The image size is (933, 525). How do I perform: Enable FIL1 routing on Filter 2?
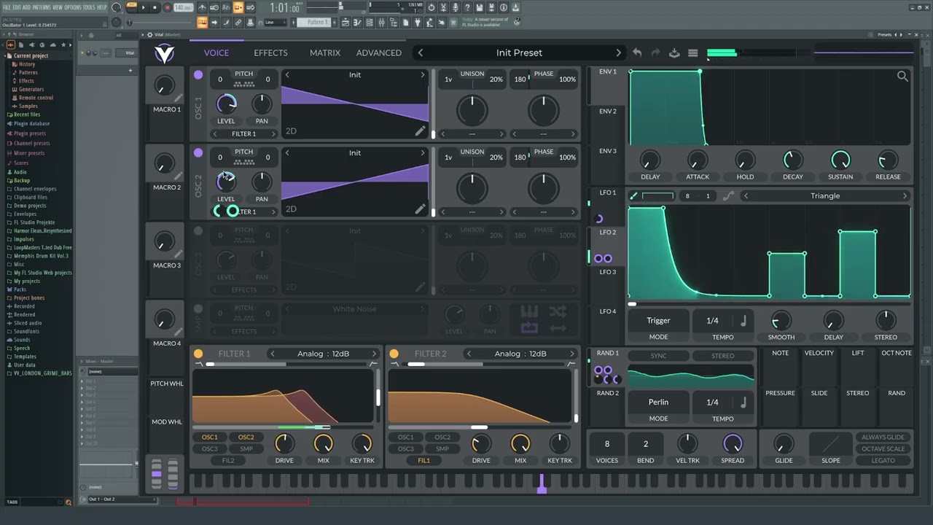423,460
